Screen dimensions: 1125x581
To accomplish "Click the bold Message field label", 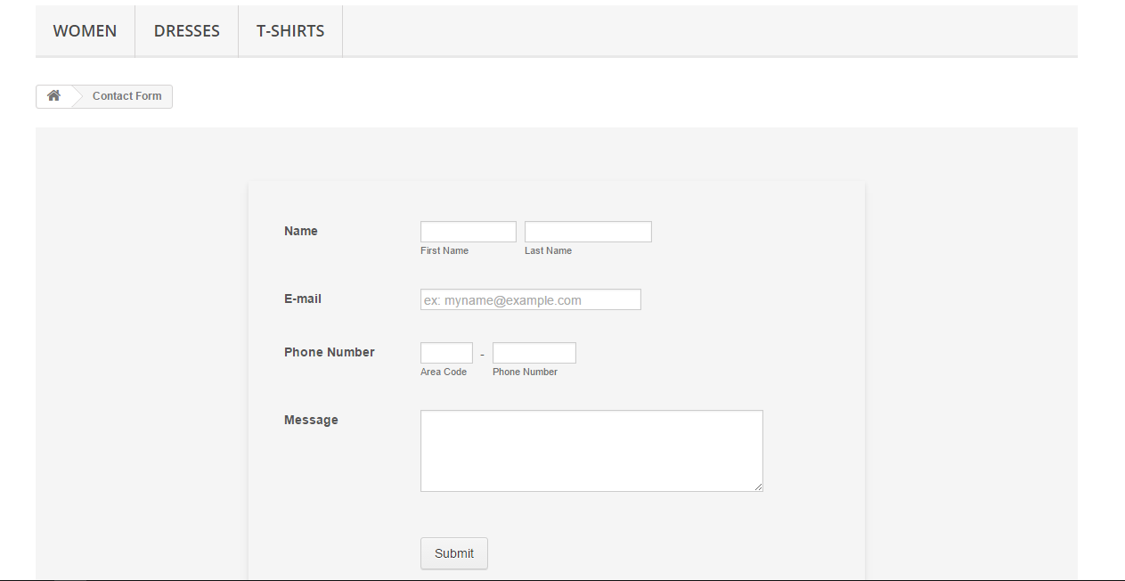I will [x=311, y=420].
